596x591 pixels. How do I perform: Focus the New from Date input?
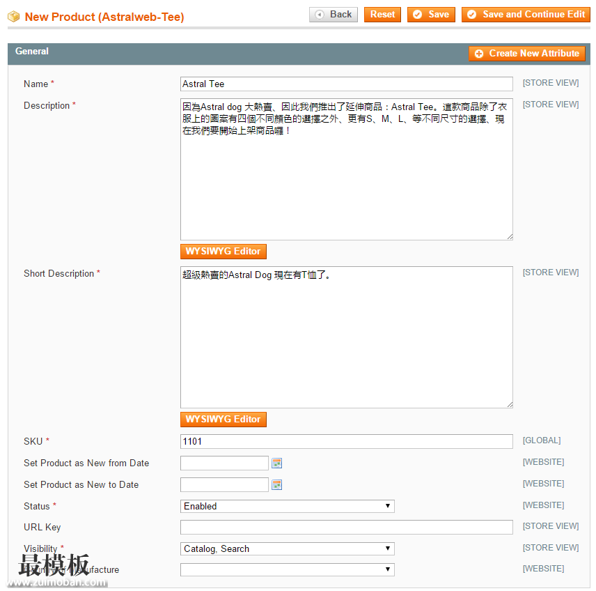(225, 463)
